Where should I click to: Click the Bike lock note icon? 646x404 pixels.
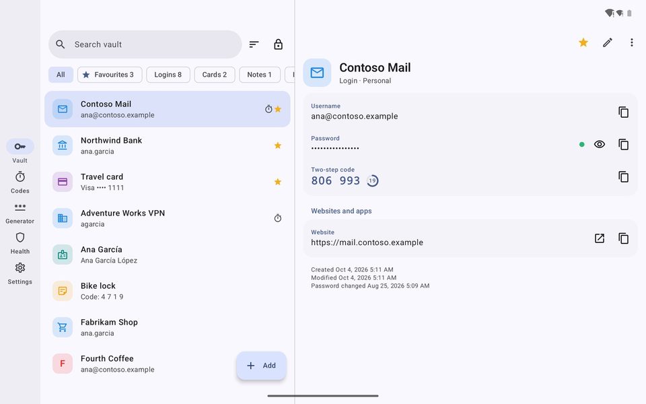tap(62, 291)
